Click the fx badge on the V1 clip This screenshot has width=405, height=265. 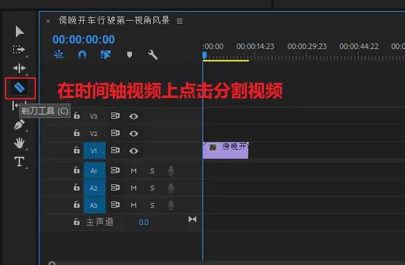[213, 148]
